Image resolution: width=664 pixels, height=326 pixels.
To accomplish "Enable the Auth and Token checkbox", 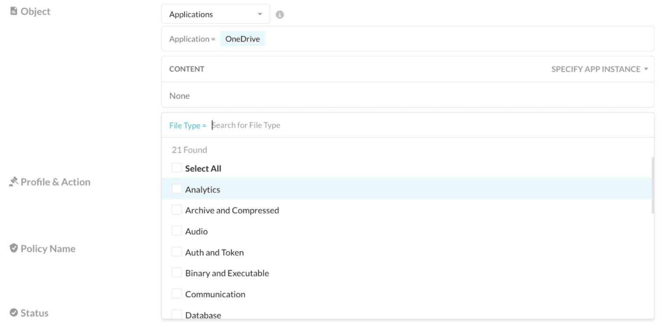I will coord(177,252).
